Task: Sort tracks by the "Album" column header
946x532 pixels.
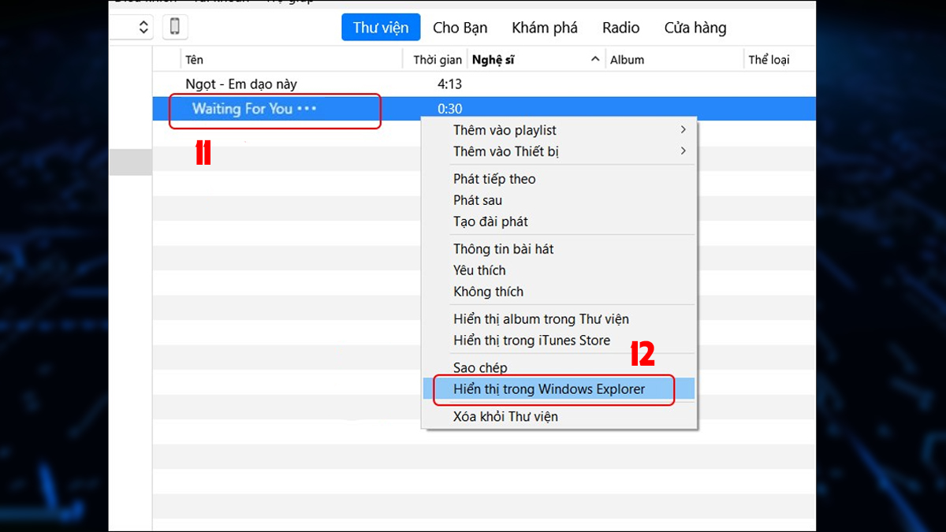Action: click(627, 58)
